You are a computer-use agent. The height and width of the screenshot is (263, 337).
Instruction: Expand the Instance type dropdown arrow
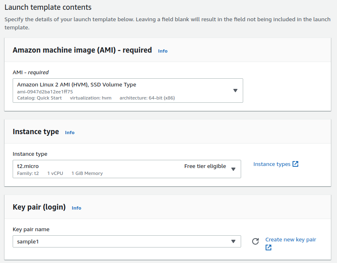pyautogui.click(x=233, y=169)
